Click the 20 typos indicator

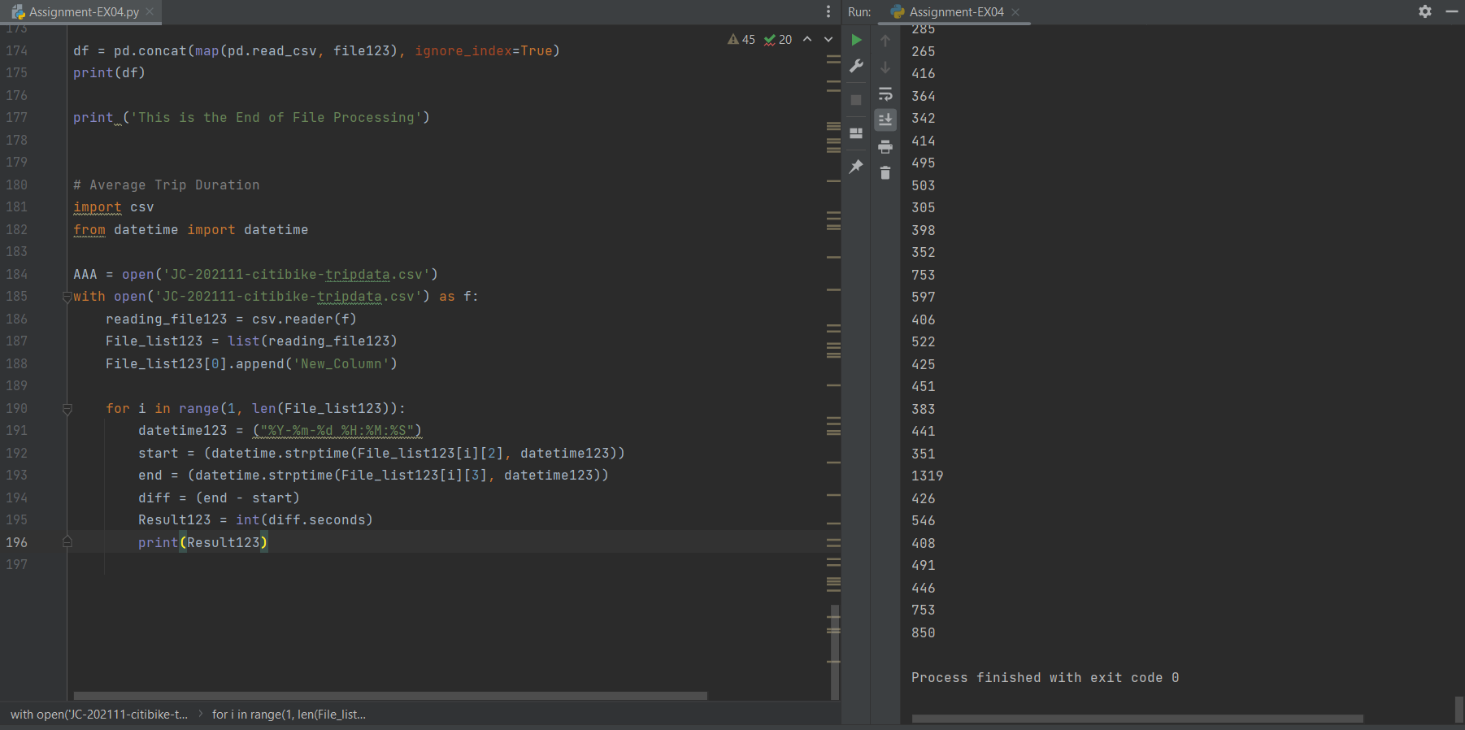click(x=778, y=40)
